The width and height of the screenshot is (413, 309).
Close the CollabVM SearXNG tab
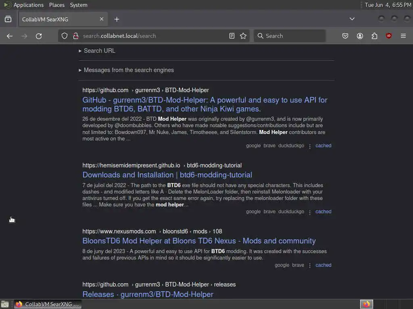coord(102,19)
